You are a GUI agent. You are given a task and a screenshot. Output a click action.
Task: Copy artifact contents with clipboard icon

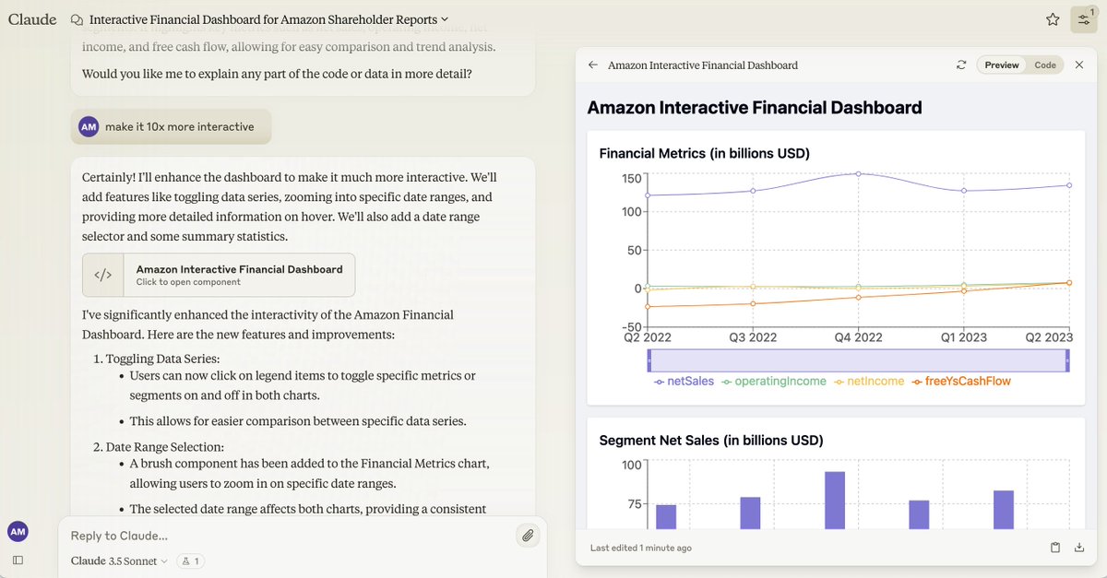pyautogui.click(x=1055, y=548)
